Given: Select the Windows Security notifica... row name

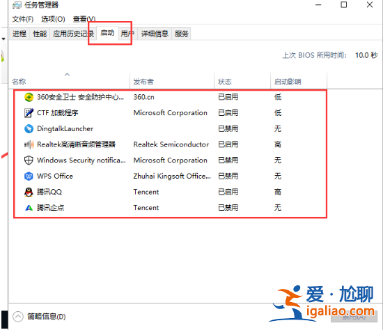Looking at the screenshot, I should [81, 160].
